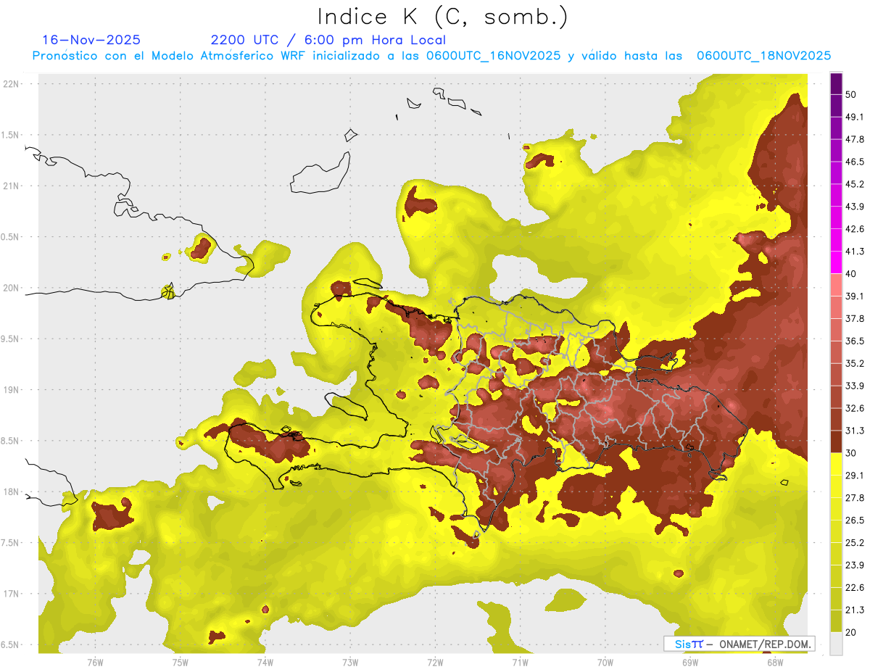
Task: Click the '74W' longitude label
Action: click(x=265, y=663)
